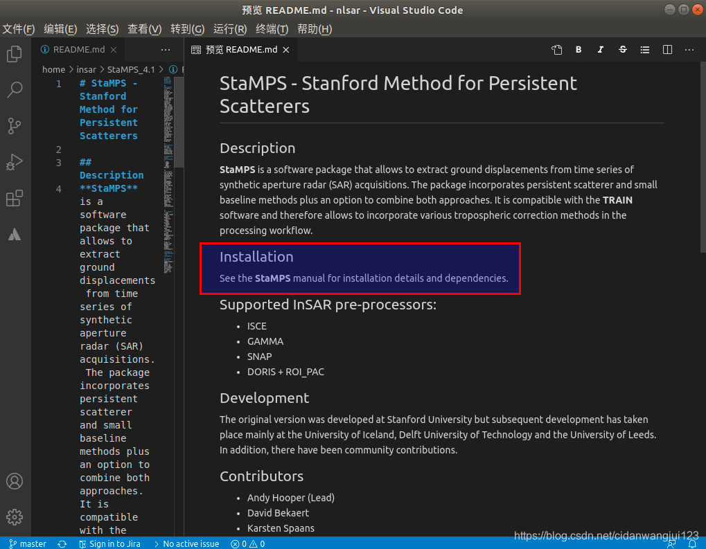706x549 pixels.
Task: Open the 帮助(H) menu
Action: pyautogui.click(x=315, y=29)
